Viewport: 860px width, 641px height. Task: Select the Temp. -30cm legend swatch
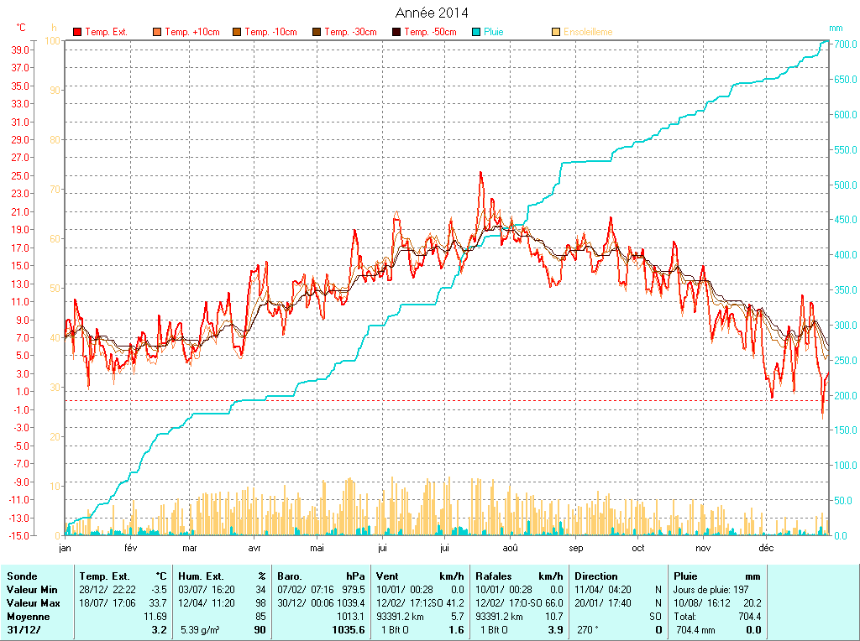coord(317,32)
